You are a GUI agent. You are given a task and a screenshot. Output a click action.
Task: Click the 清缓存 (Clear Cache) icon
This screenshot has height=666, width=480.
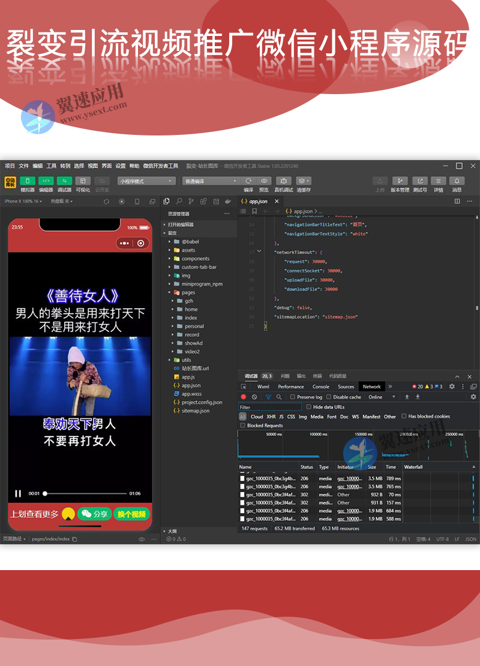302,180
